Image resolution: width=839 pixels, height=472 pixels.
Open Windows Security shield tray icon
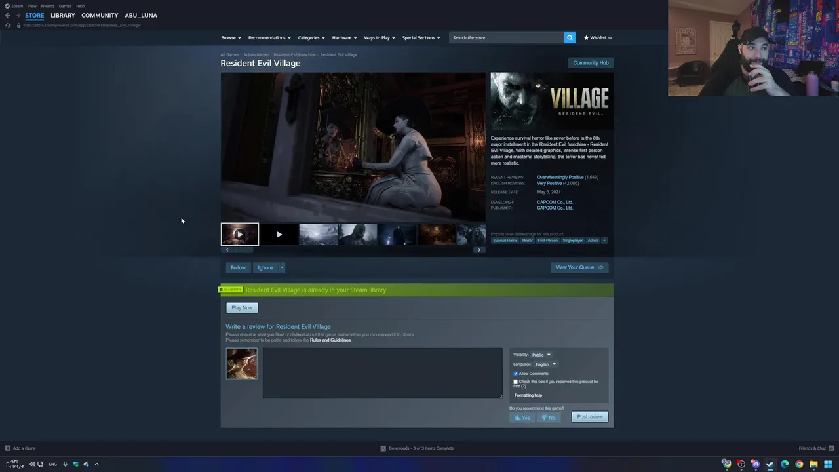pos(76,464)
